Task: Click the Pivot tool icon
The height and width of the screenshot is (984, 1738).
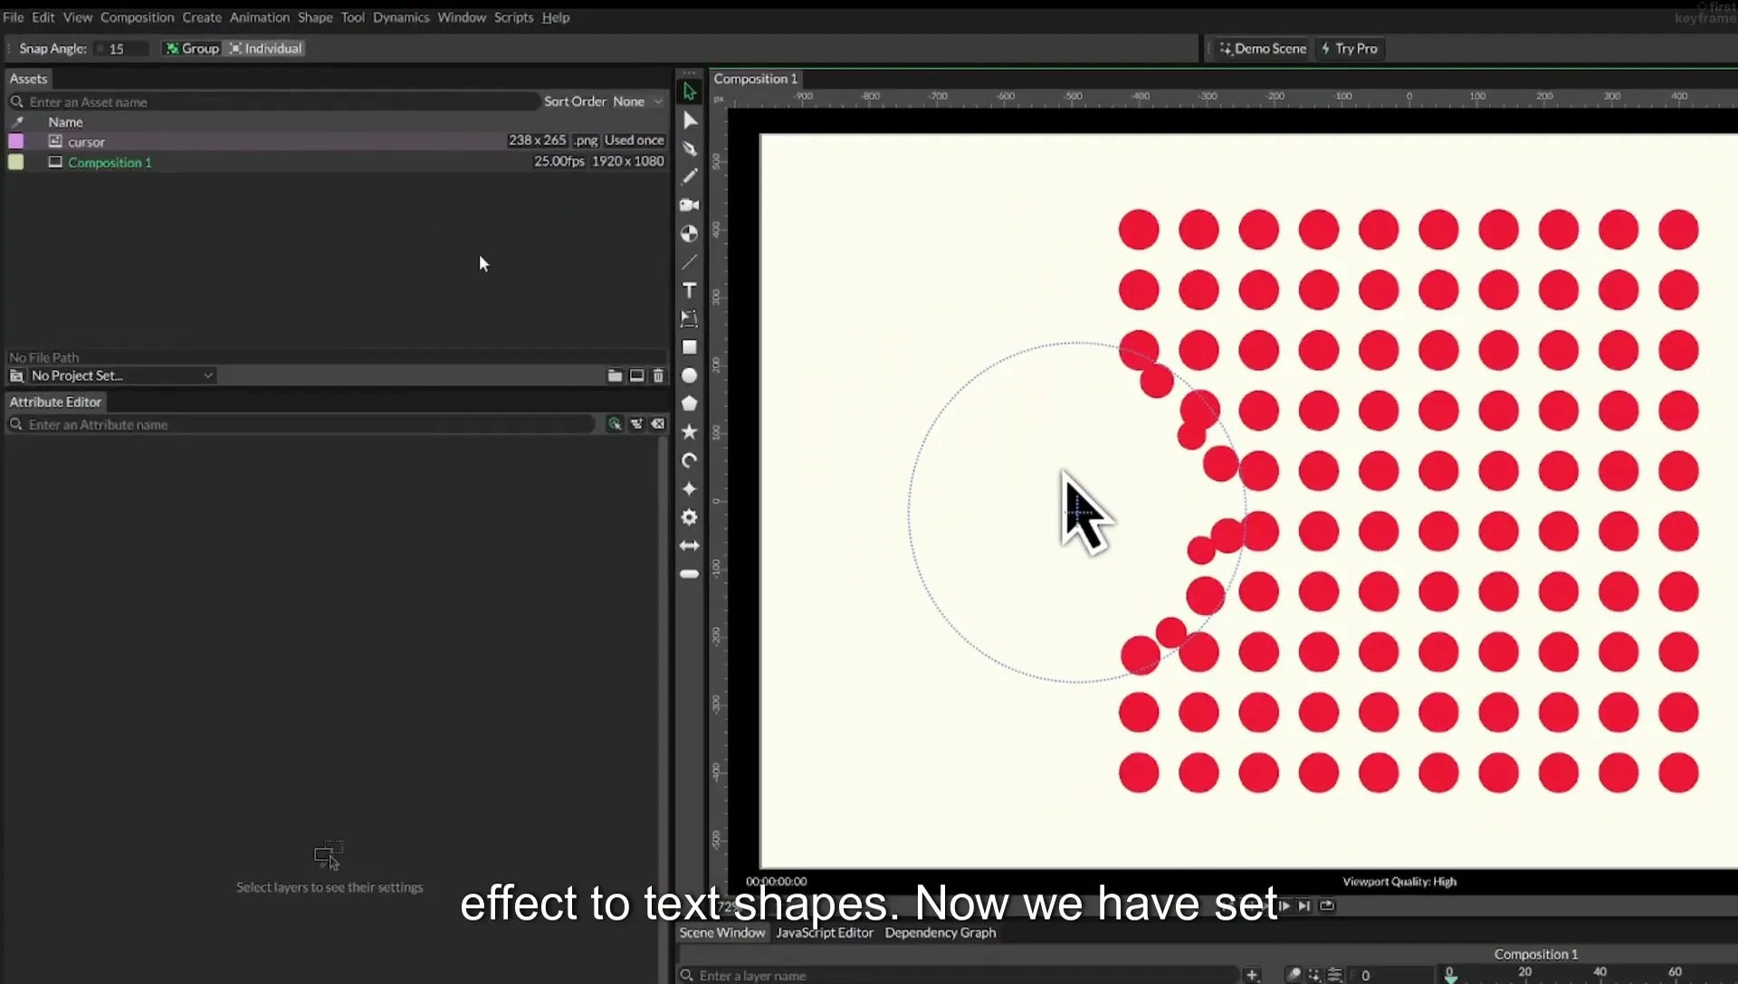Action: coord(690,233)
